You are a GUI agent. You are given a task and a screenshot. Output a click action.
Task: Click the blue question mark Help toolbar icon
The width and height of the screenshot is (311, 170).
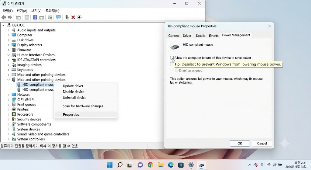point(35,17)
